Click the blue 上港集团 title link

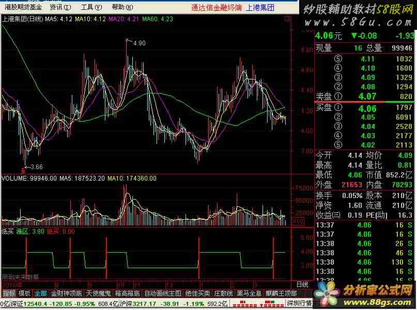(x=260, y=8)
